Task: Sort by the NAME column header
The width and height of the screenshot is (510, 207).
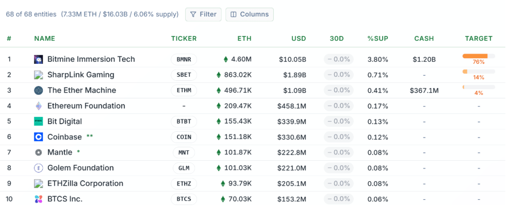Action: pyautogui.click(x=44, y=39)
